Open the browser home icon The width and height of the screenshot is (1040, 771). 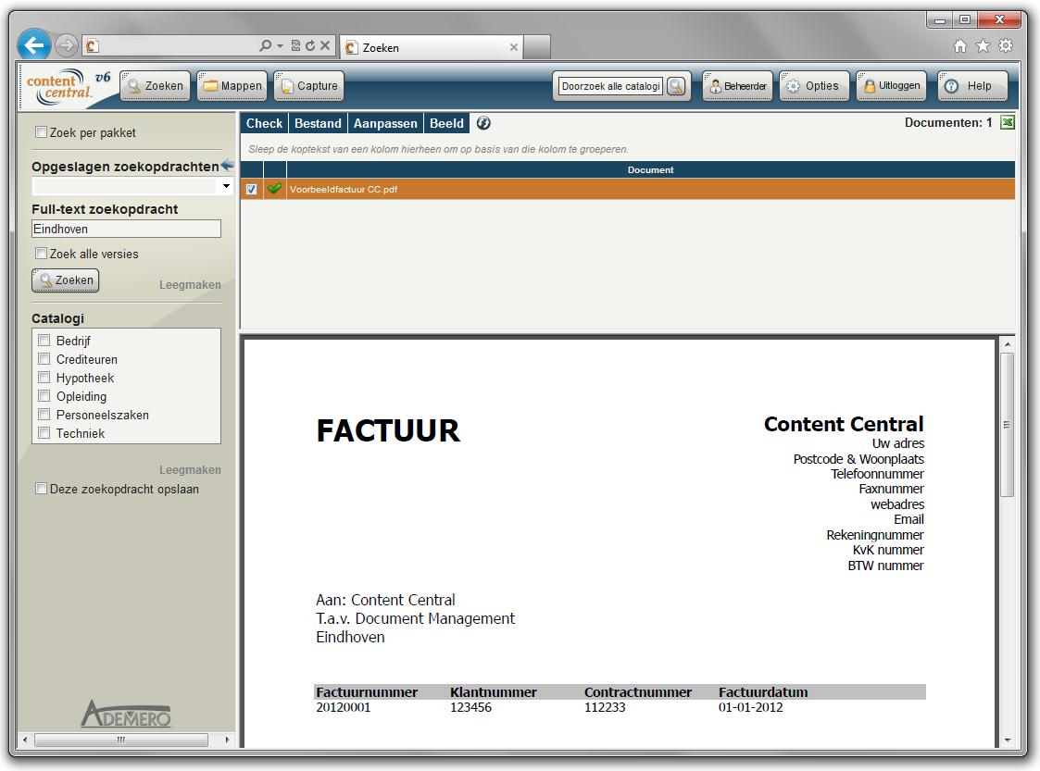point(959,45)
